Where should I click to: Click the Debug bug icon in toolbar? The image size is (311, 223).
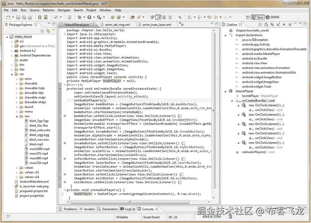tap(80, 17)
